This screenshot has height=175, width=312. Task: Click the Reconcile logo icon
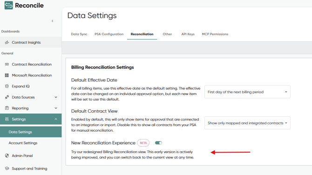tap(8, 5)
